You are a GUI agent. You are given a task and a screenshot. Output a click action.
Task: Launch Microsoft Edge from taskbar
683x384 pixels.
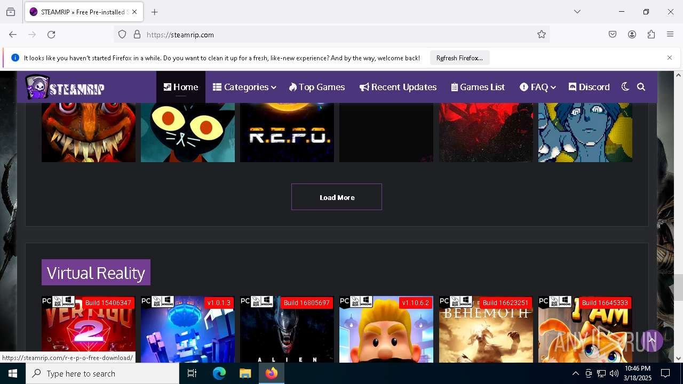(x=219, y=373)
